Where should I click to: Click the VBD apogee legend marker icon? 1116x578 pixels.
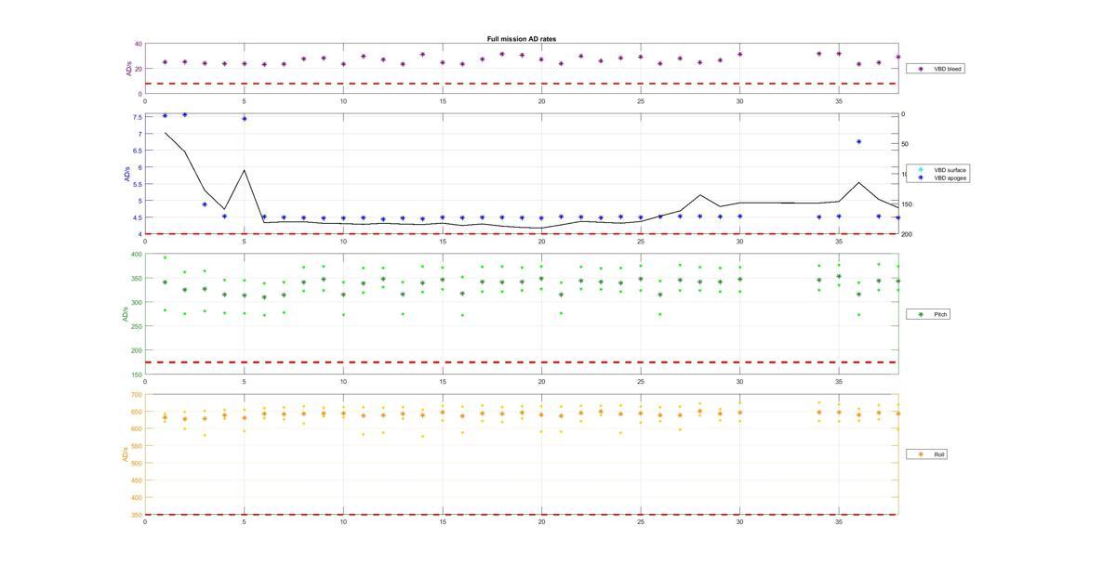[x=922, y=177]
